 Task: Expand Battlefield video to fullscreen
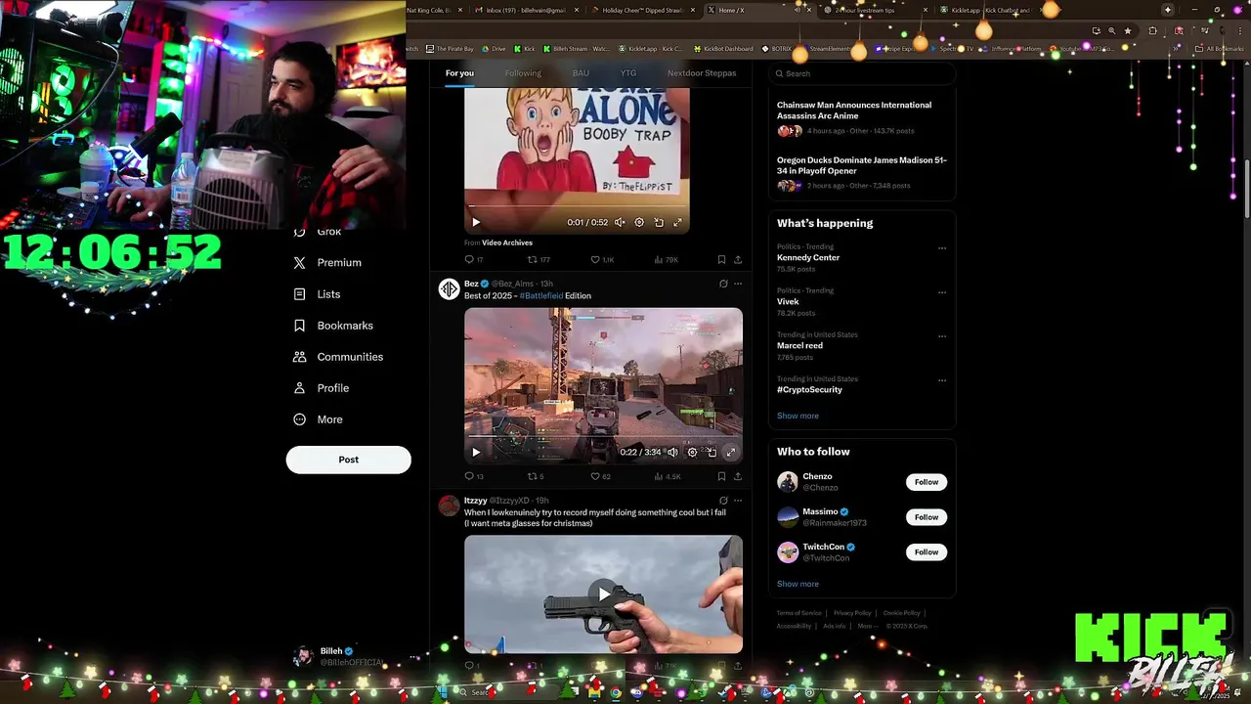pyautogui.click(x=730, y=453)
